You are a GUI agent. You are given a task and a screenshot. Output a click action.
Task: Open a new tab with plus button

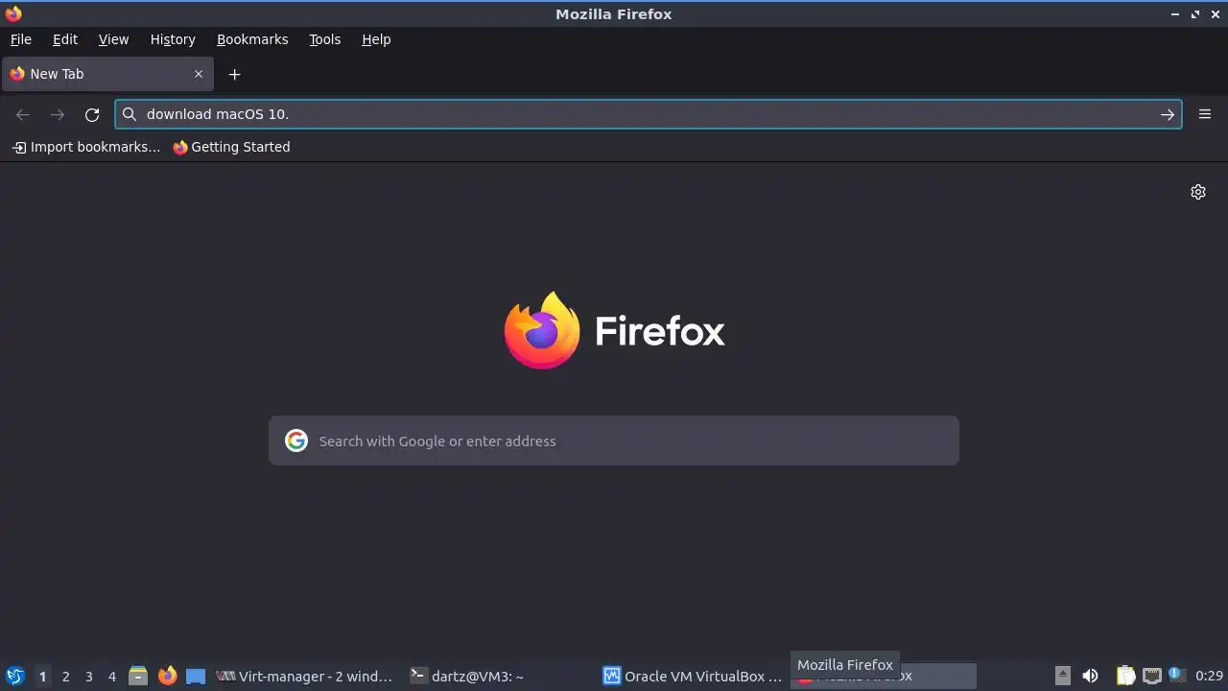(x=234, y=74)
